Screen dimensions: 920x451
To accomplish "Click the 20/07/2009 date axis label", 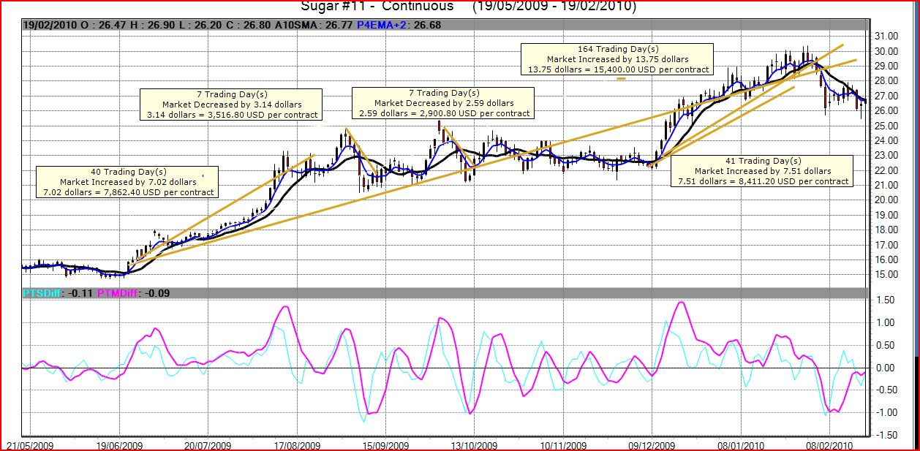I will [208, 444].
